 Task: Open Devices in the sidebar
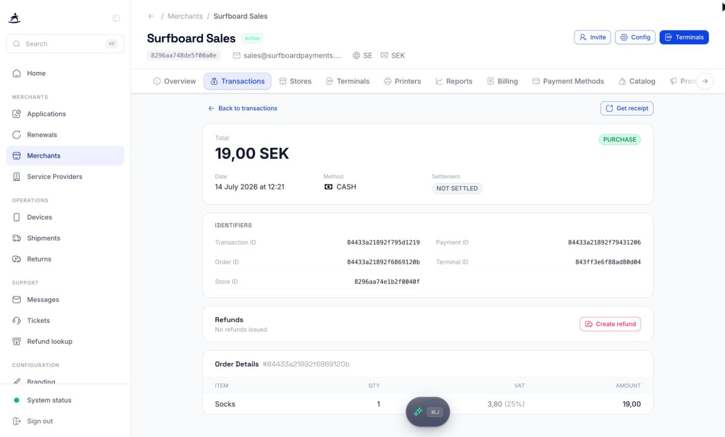[65, 217]
